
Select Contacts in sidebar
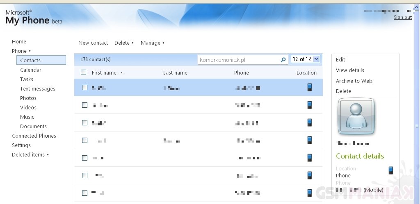tap(41, 60)
